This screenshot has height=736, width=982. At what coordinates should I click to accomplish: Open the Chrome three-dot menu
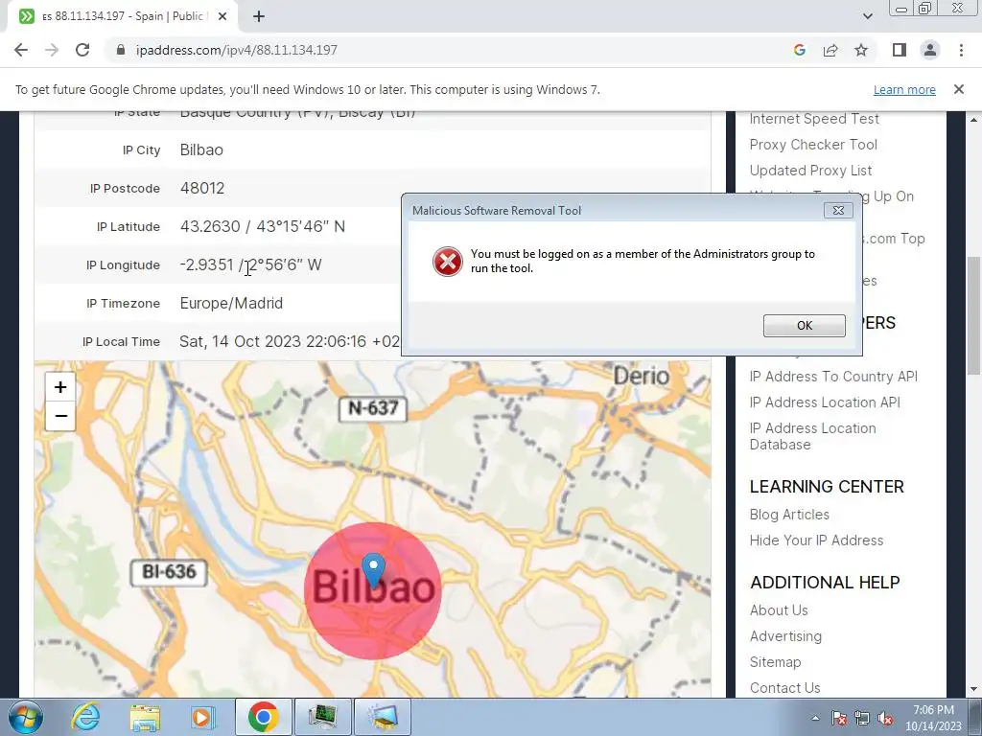click(961, 50)
